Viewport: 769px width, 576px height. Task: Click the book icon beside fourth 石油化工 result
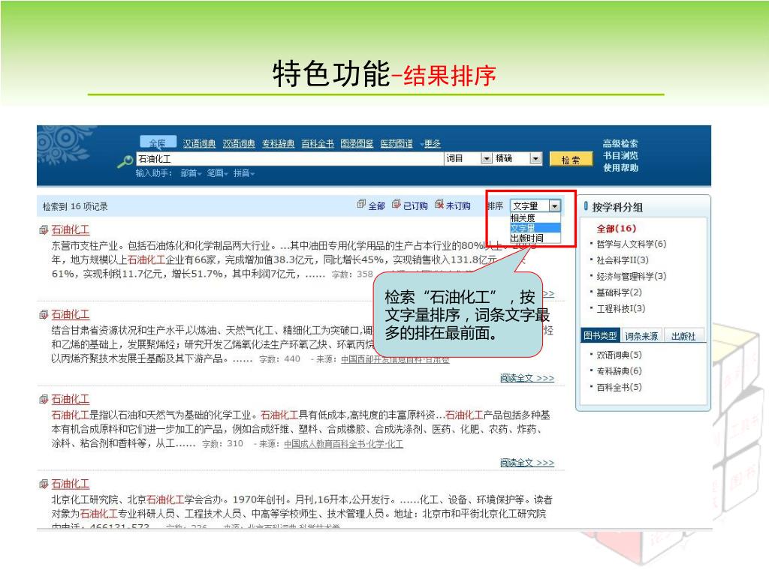[x=44, y=484]
